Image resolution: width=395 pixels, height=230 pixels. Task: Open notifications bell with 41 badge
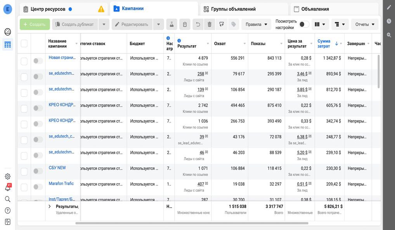click(8, 187)
